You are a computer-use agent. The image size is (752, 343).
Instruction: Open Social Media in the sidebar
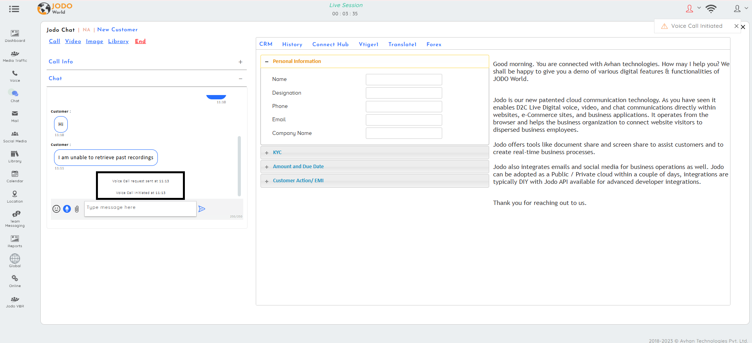(15, 137)
